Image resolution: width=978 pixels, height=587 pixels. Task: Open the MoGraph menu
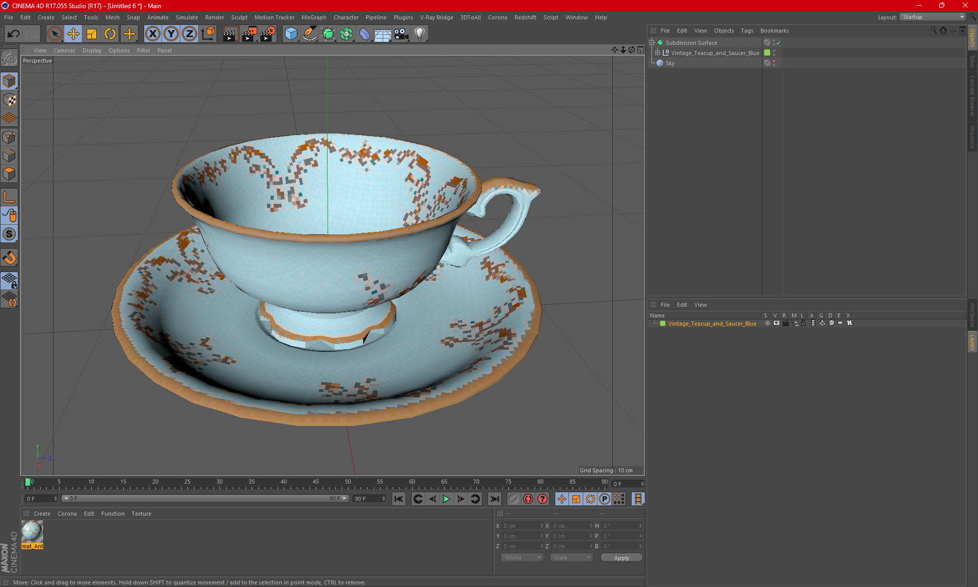click(x=314, y=17)
